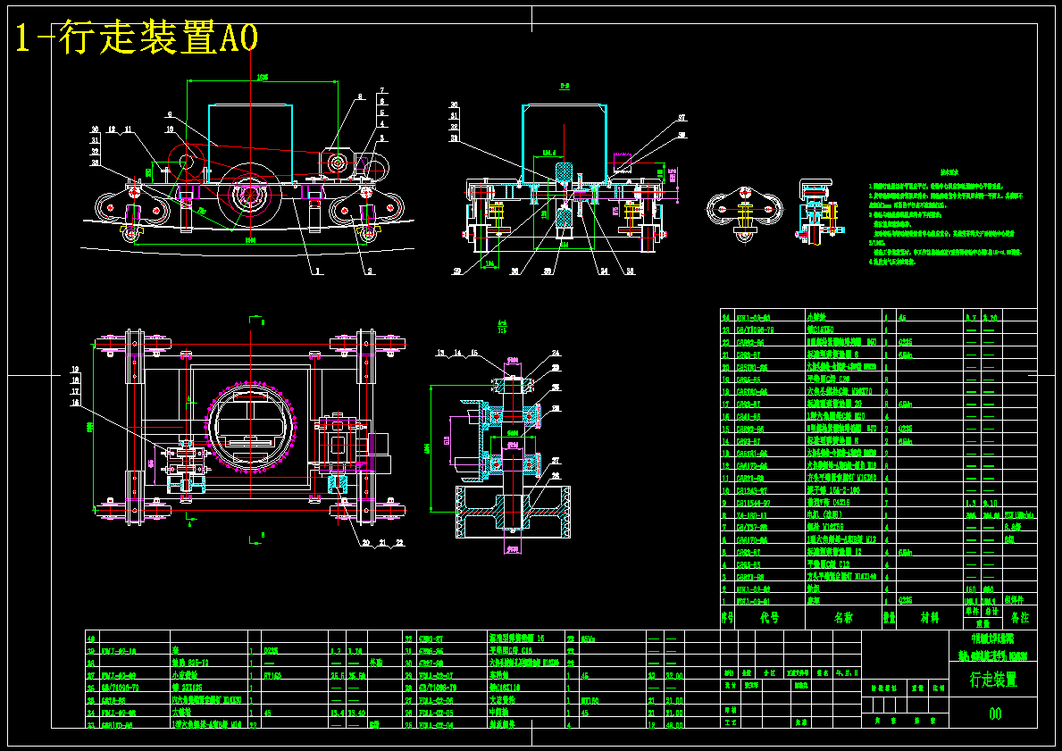Select the "数量" header cell of parts list
Image resolution: width=1062 pixels, height=751 pixels.
click(890, 618)
